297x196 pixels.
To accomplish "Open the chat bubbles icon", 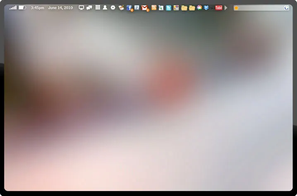I will click(89, 7).
